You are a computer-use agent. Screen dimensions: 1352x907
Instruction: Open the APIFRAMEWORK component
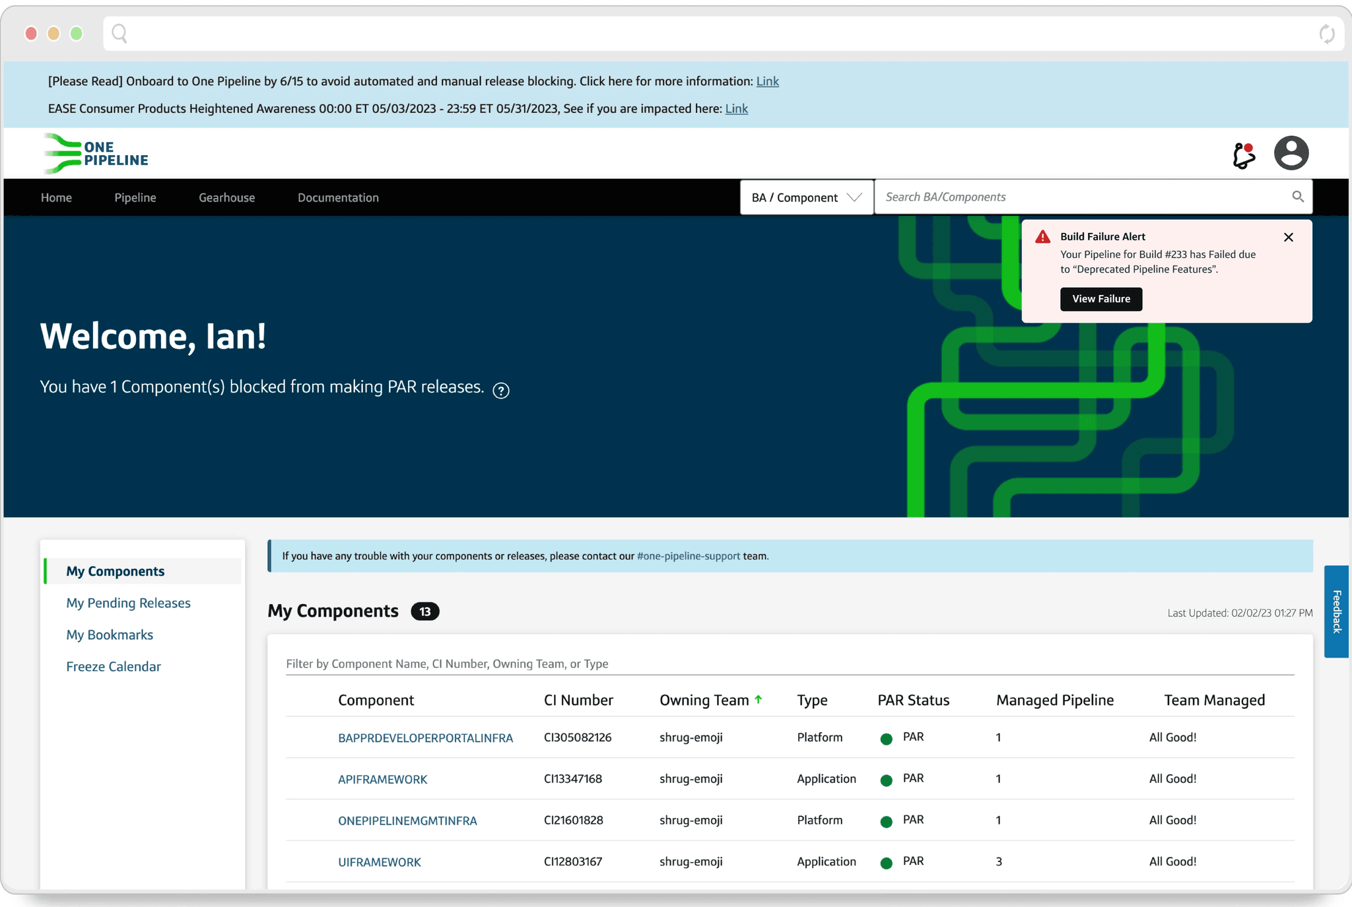pos(382,780)
